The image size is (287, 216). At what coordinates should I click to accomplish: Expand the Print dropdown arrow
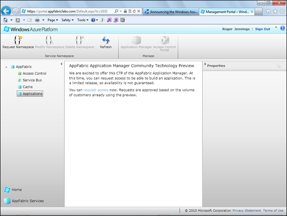pos(43,20)
